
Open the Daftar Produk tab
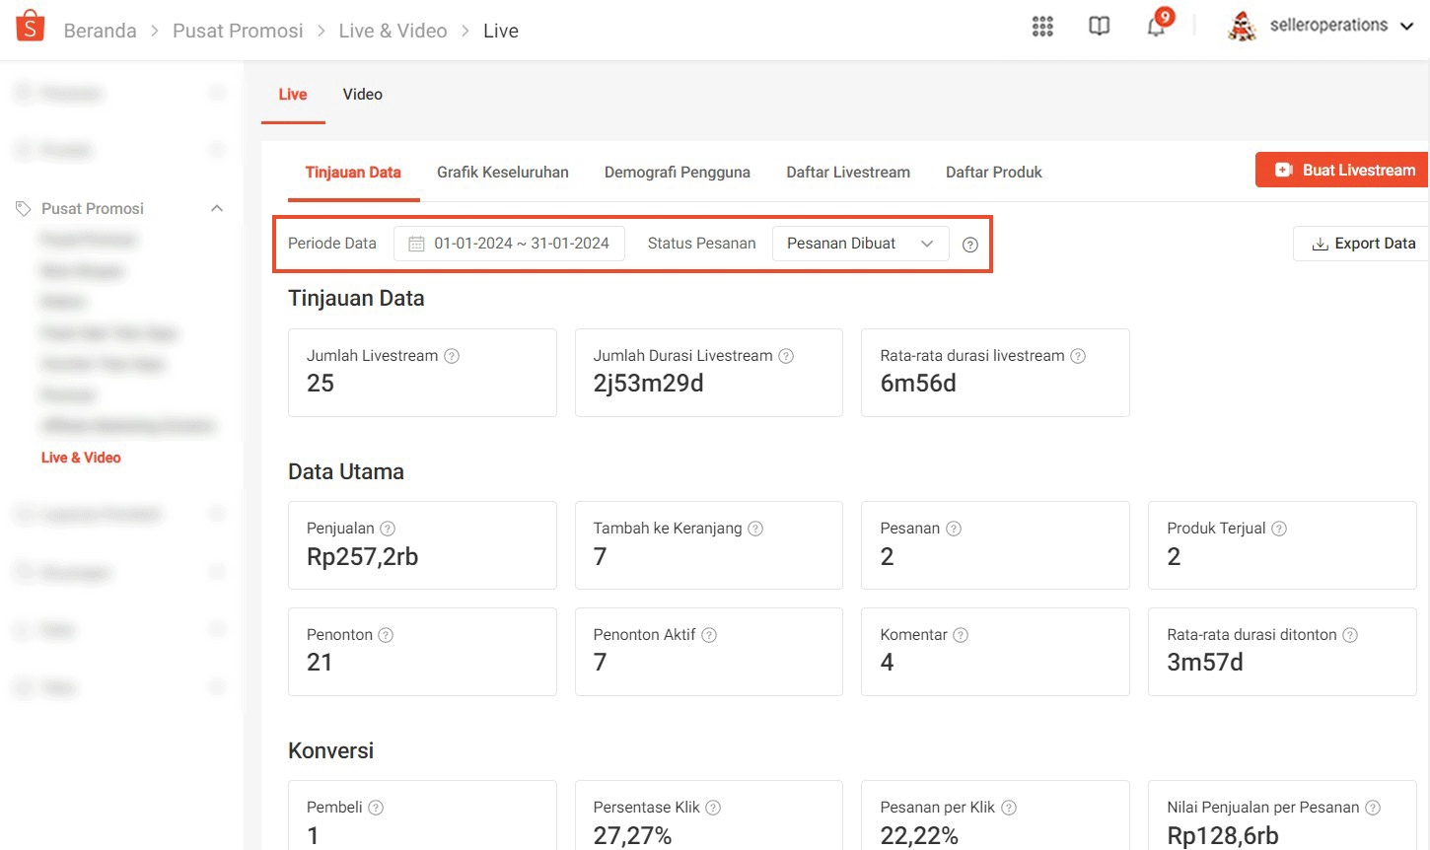(994, 173)
